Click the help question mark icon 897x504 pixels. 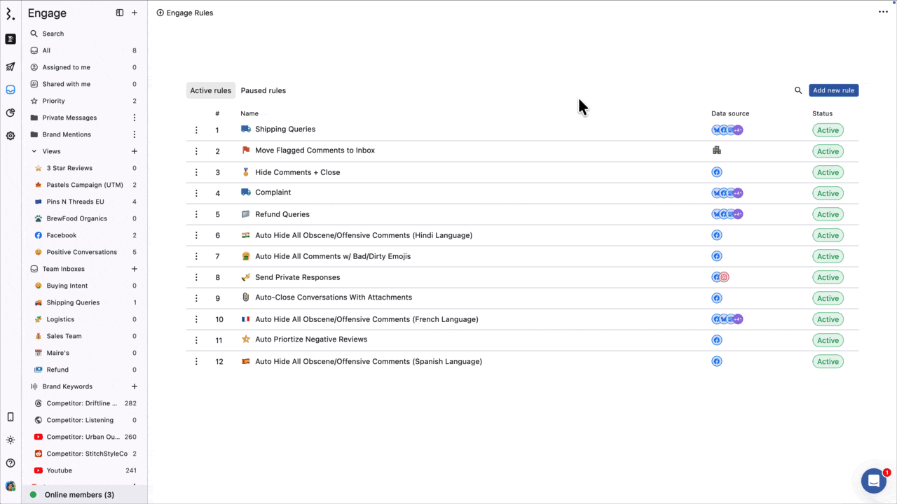click(x=11, y=463)
